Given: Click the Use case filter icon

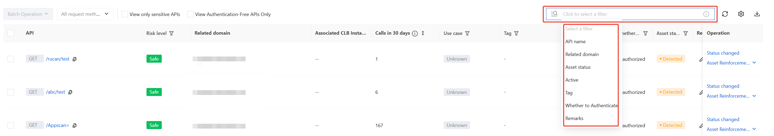Looking at the screenshot, I should (467, 34).
